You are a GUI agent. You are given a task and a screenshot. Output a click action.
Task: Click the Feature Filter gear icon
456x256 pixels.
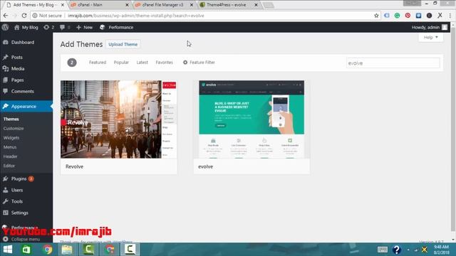(x=185, y=63)
